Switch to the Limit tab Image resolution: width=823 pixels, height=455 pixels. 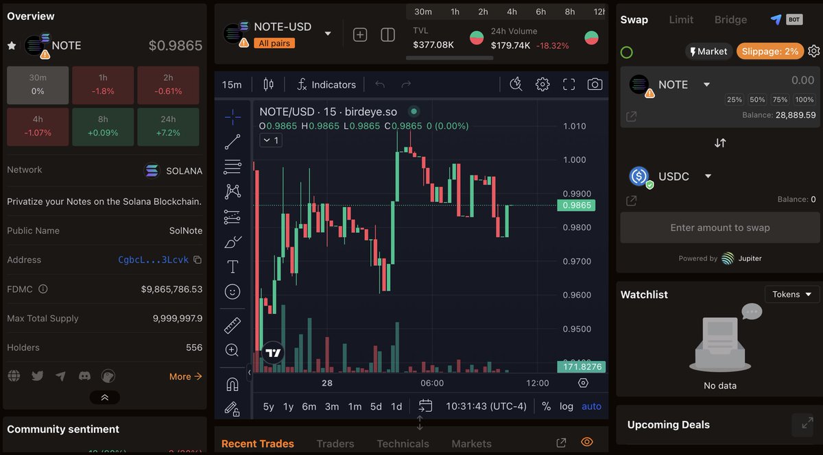click(x=681, y=20)
